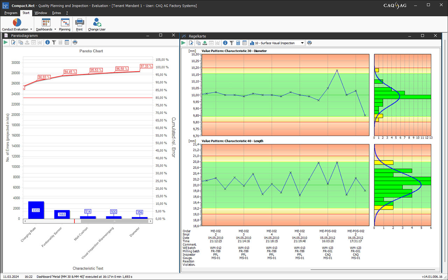The height and width of the screenshot is (280, 448).
Task: Open the Program menu
Action: (x=11, y=13)
